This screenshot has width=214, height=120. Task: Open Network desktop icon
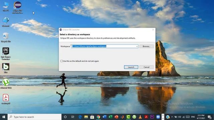pos(6,22)
